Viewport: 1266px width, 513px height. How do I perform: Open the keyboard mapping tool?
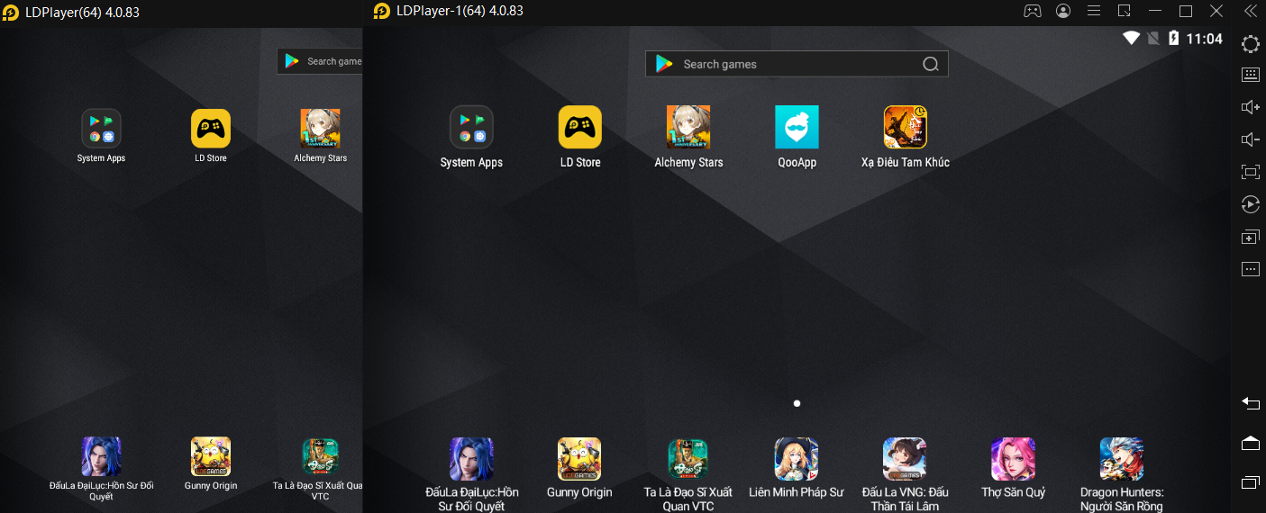(1250, 75)
